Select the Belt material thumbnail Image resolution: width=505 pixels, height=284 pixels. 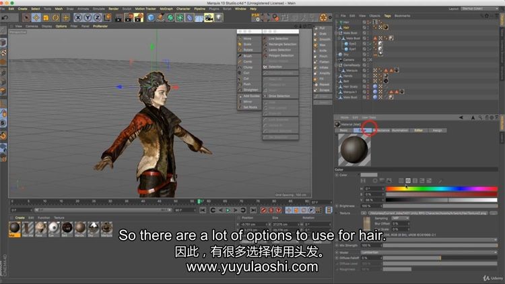point(67,228)
